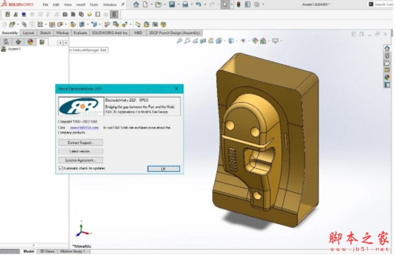Expand the View Settings monitor dropdown arrow
The width and height of the screenshot is (395, 255).
click(281, 41)
